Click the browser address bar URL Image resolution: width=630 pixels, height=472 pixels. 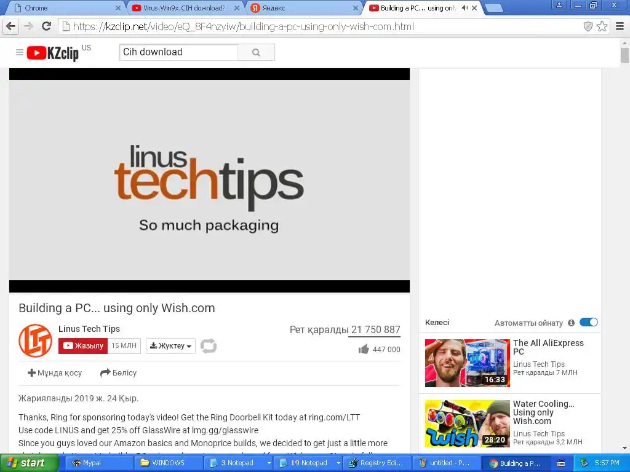tap(244, 26)
